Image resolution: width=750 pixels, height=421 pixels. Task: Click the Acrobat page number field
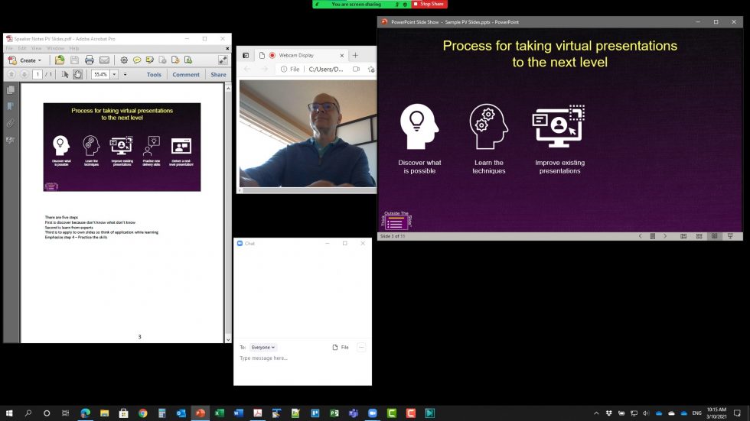tap(37, 74)
